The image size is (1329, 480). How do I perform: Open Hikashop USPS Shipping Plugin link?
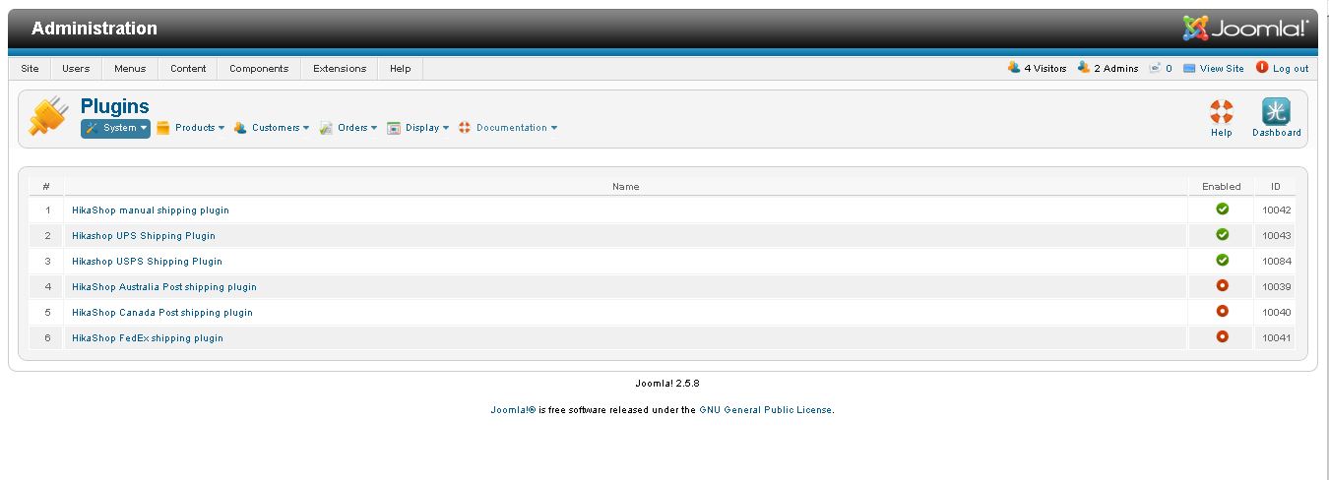pos(148,262)
